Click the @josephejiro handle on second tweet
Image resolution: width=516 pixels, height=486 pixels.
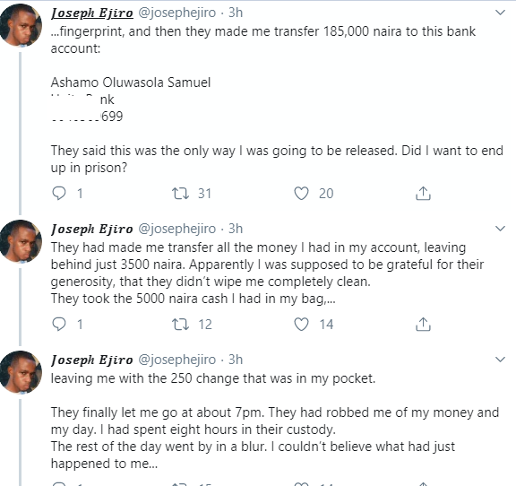177,229
